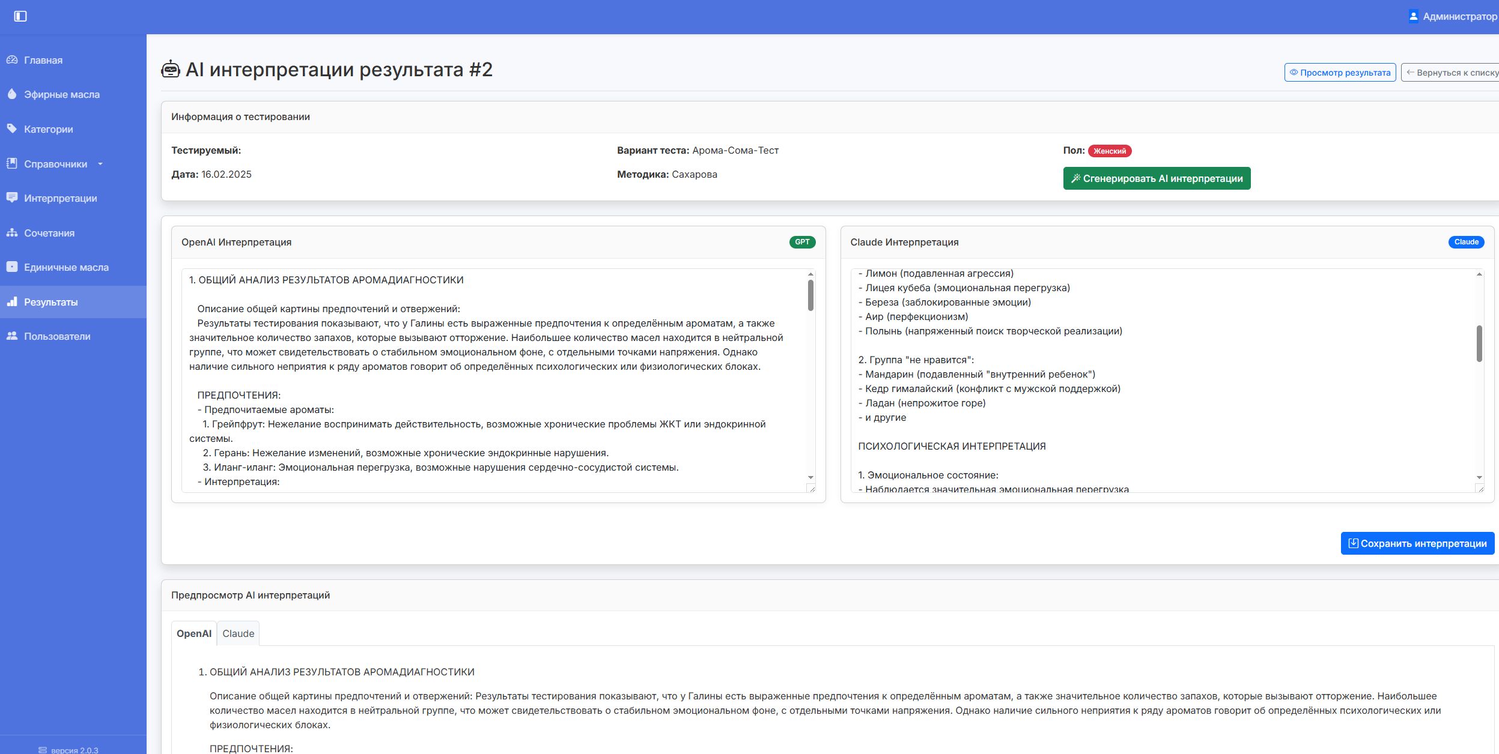
Task: Click scroll-down arrow in OpenAI textarea
Action: point(810,477)
